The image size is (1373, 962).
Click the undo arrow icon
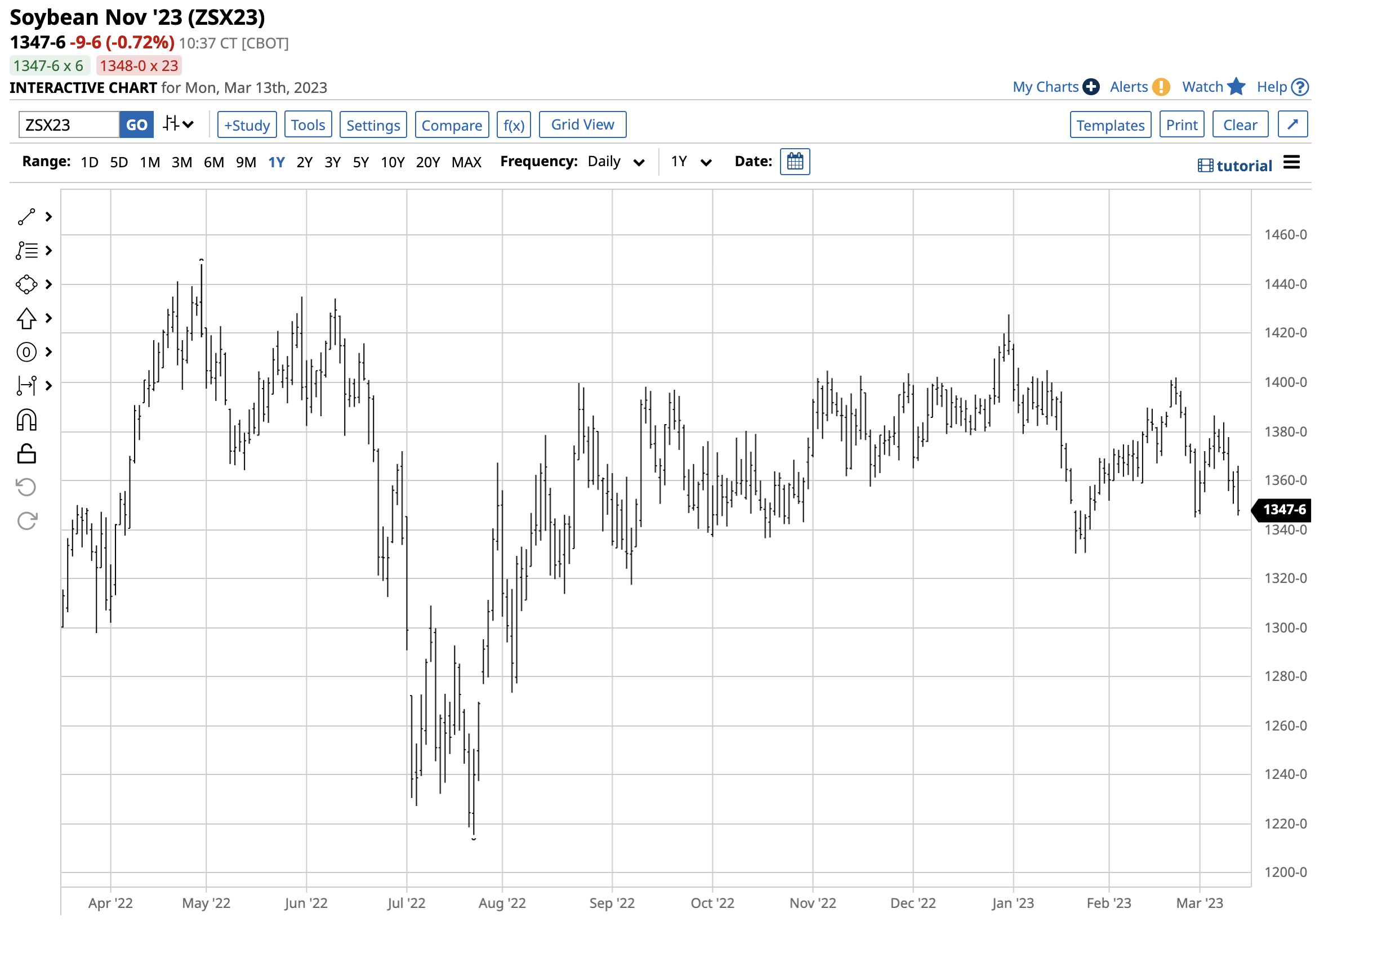pos(26,487)
